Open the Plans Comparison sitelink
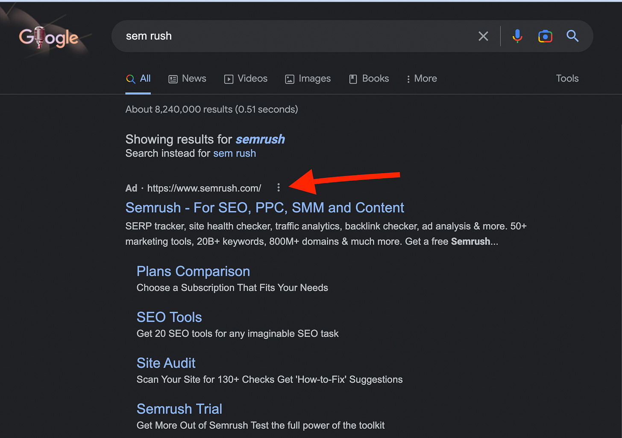Image resolution: width=622 pixels, height=438 pixels. coord(193,271)
